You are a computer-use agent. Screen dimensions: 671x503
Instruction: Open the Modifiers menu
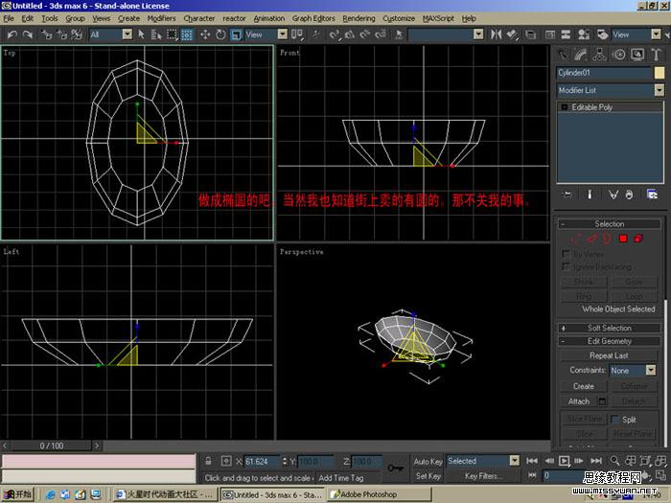tap(161, 18)
